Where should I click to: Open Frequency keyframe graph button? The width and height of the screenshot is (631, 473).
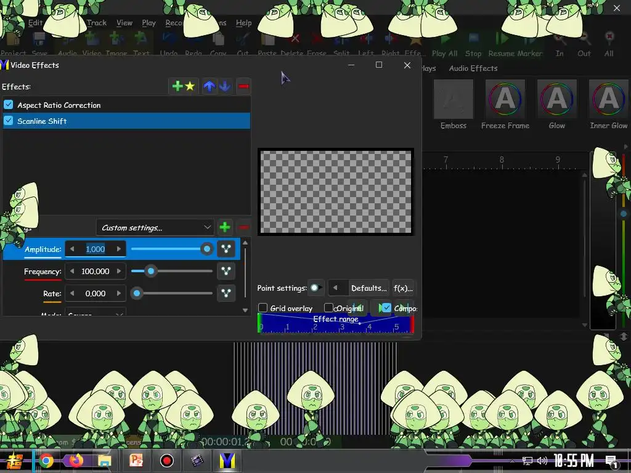pos(226,271)
